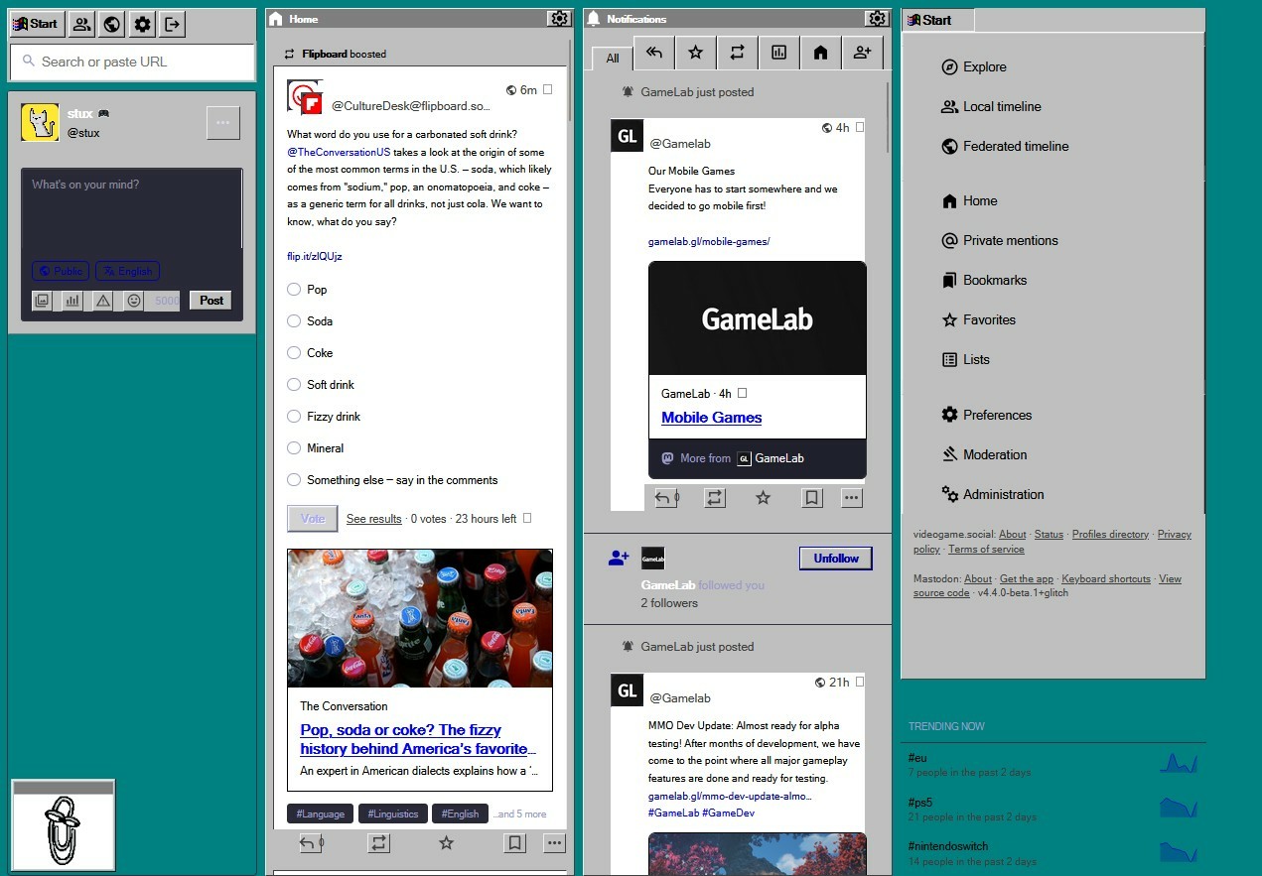Filter notifications by new posts home tab
1262x876 pixels.
[820, 54]
